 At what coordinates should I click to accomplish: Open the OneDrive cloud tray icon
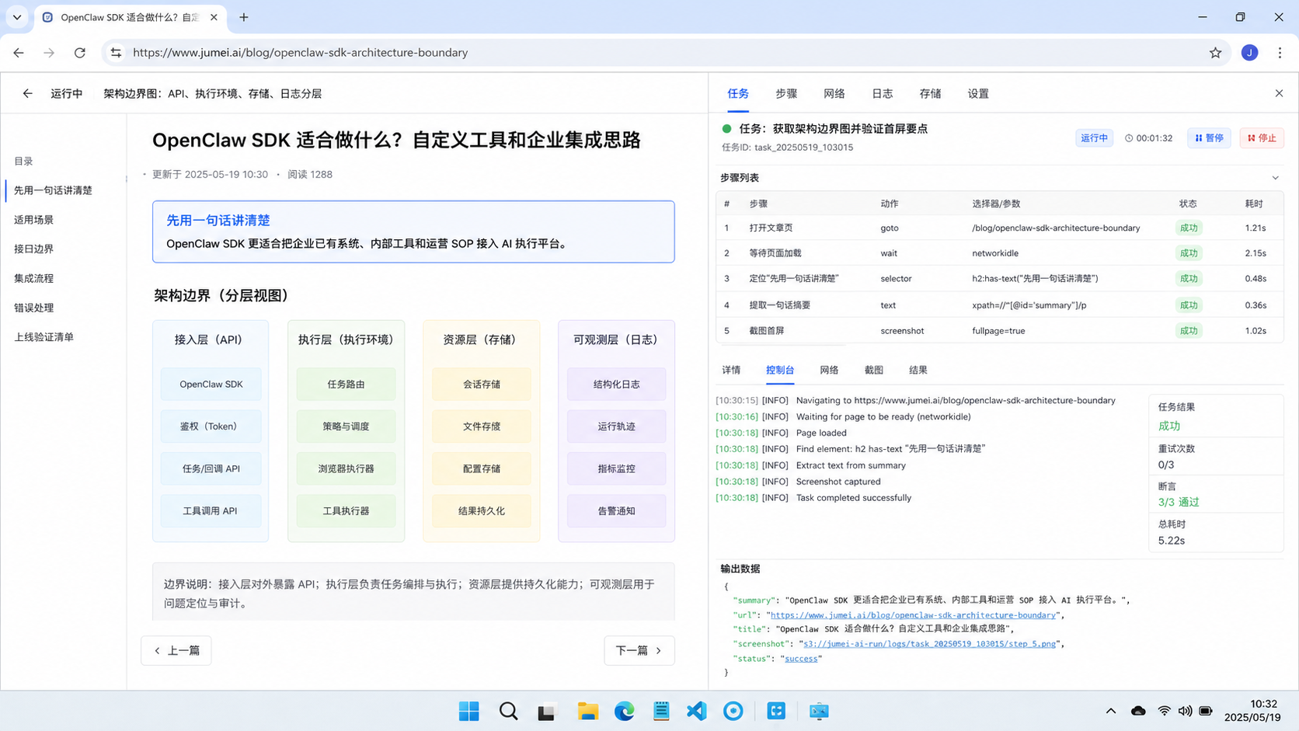coord(1138,711)
